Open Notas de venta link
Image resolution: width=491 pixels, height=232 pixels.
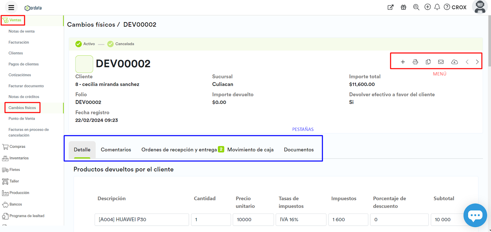pyautogui.click(x=21, y=31)
